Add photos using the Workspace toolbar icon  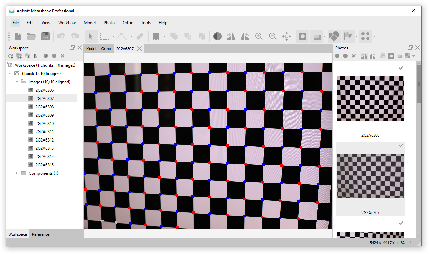(x=19, y=56)
